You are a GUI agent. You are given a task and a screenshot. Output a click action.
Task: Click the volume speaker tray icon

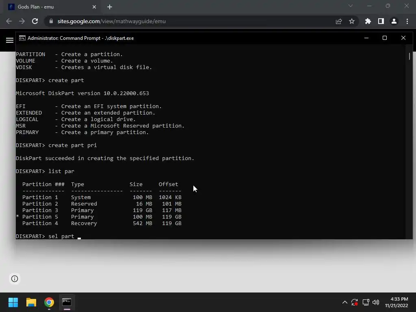pos(376,302)
